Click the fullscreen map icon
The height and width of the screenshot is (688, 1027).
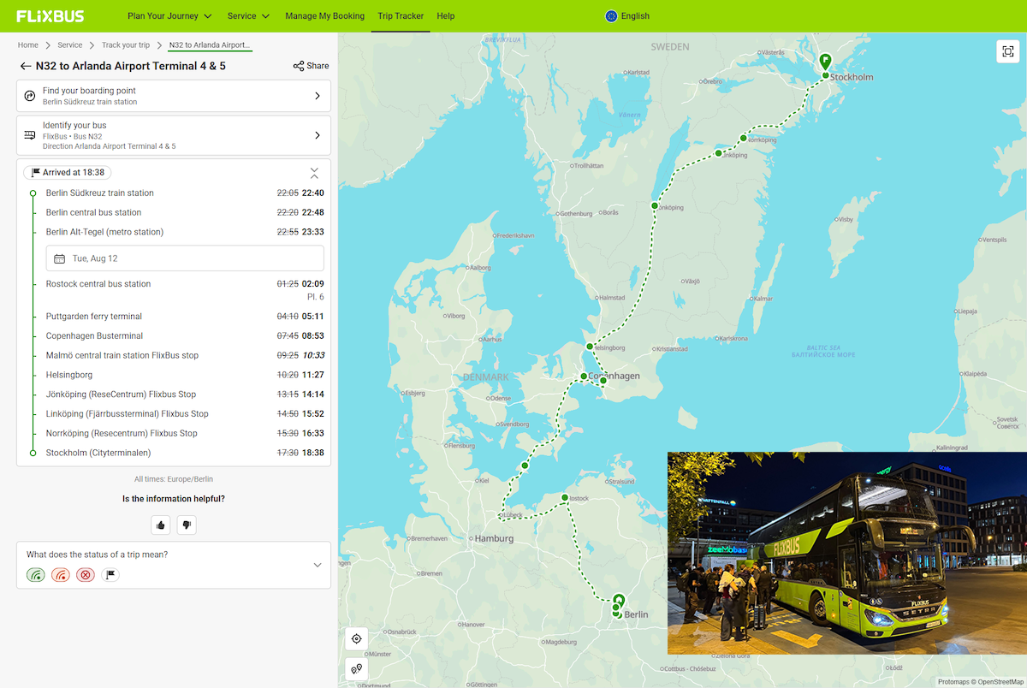(x=1007, y=51)
